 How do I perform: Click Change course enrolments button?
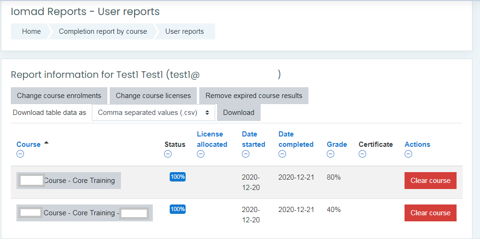[x=59, y=96]
